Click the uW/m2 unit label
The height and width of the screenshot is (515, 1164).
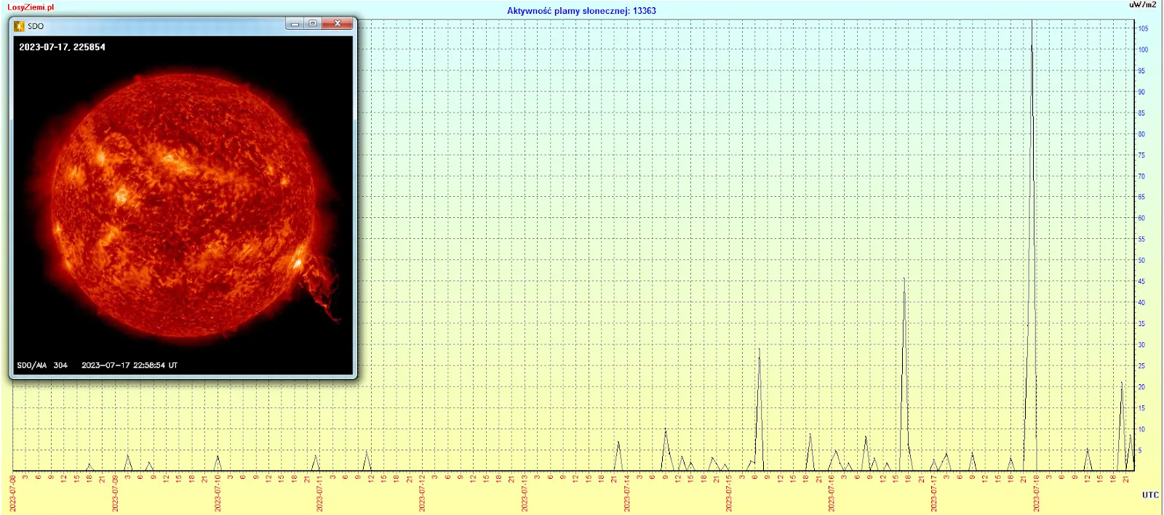(x=1142, y=4)
